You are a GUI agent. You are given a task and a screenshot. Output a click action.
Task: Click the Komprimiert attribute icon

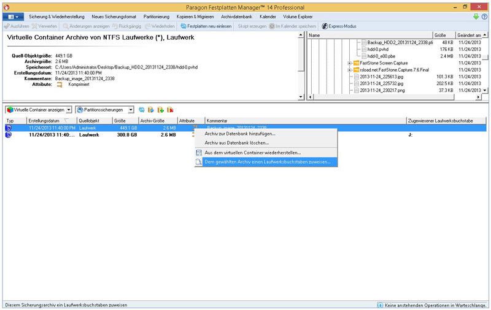(x=60, y=85)
